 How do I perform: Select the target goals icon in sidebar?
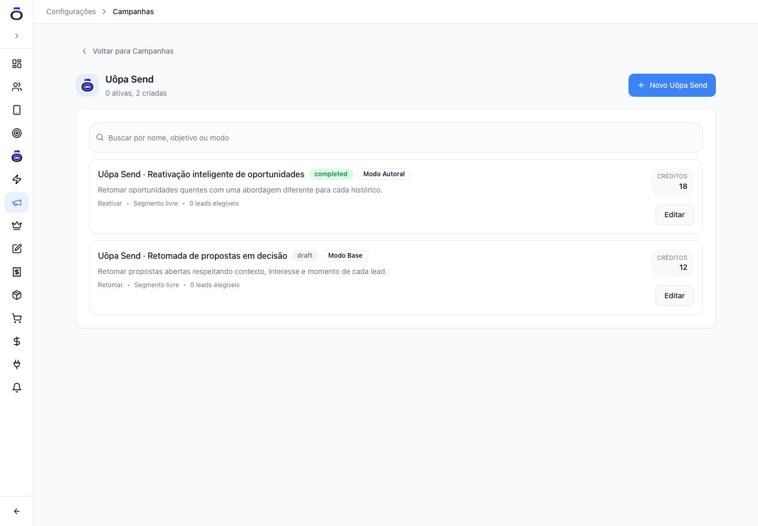click(17, 133)
